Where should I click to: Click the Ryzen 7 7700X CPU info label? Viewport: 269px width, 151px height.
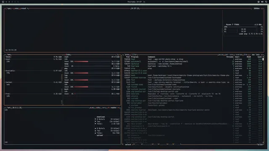[232, 25]
